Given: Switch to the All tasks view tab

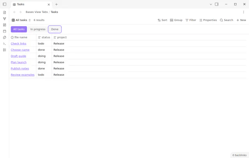Looking at the screenshot, I should 19,29.
